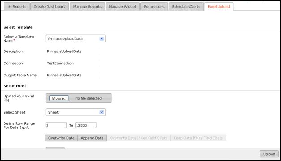Viewport: 281px width, 161px height.
Task: Choose the Append Data option
Action: pos(92,138)
